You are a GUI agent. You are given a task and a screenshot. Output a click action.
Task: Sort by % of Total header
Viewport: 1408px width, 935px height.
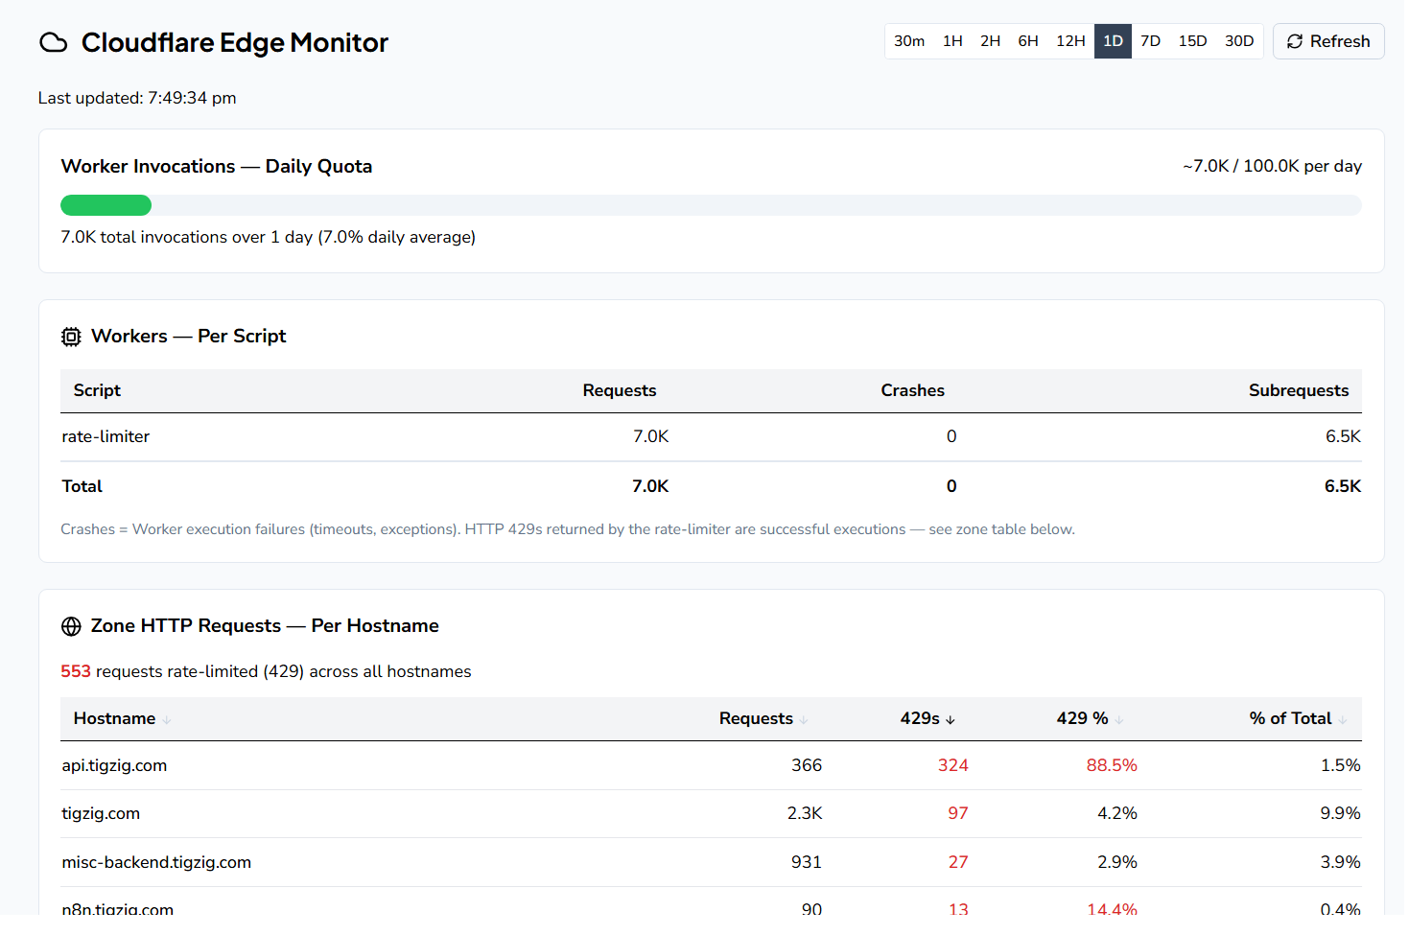[1290, 719]
